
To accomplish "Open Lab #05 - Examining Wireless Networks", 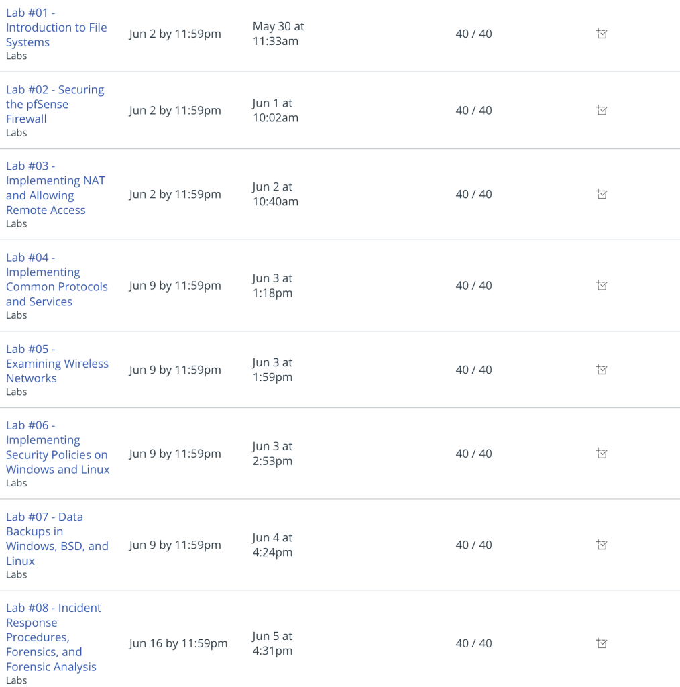I will (57, 364).
